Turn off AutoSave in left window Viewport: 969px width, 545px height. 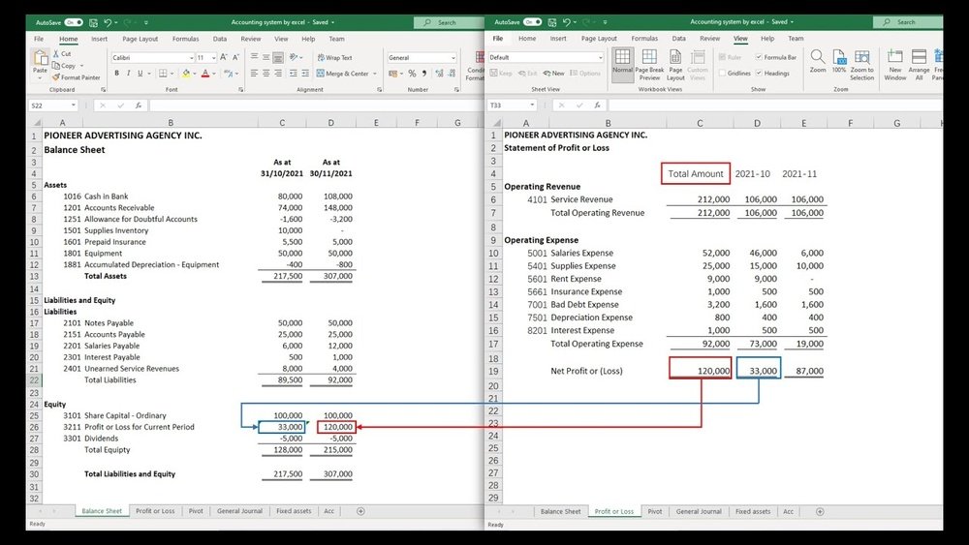71,21
